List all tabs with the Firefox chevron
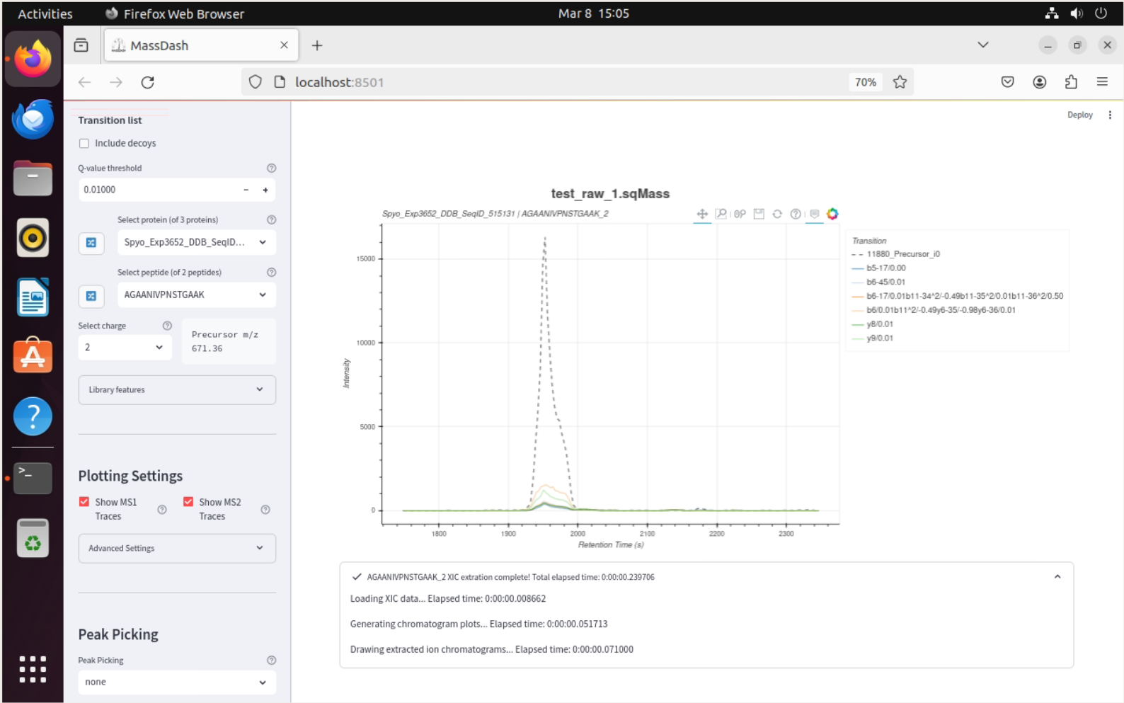This screenshot has height=703, width=1124. click(x=983, y=45)
